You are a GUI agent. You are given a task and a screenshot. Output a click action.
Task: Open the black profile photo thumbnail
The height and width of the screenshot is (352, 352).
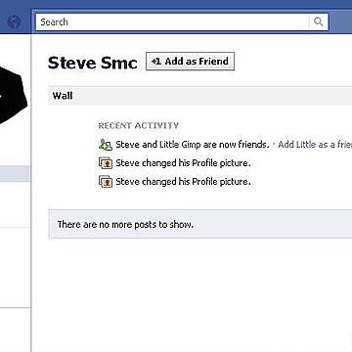(x=13, y=95)
